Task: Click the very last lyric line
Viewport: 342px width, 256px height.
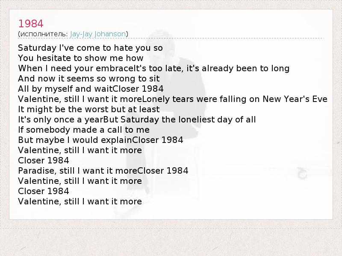Action: coord(80,201)
